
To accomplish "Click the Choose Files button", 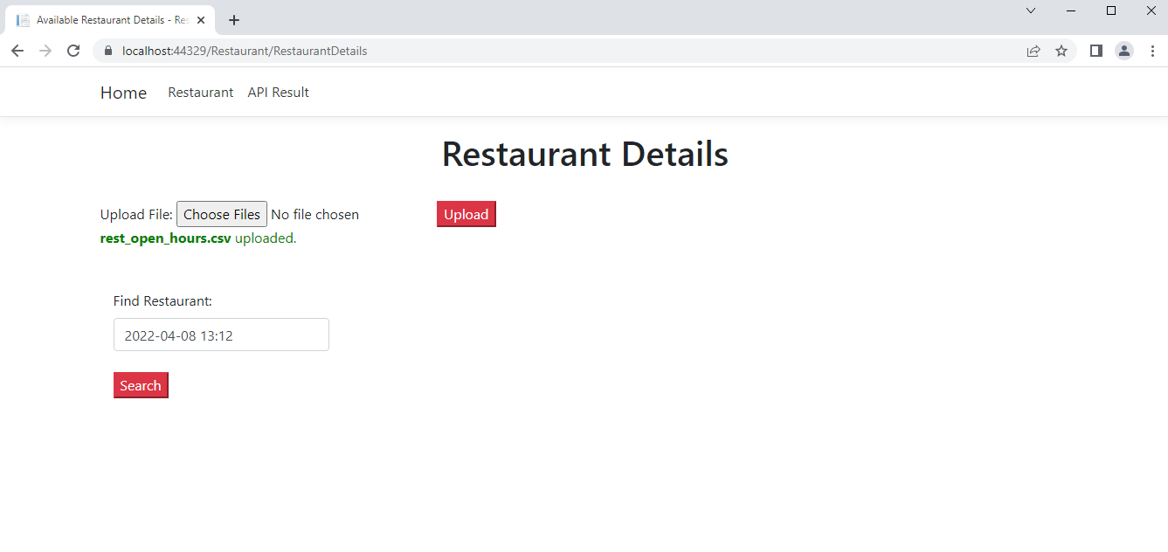I will 222,214.
